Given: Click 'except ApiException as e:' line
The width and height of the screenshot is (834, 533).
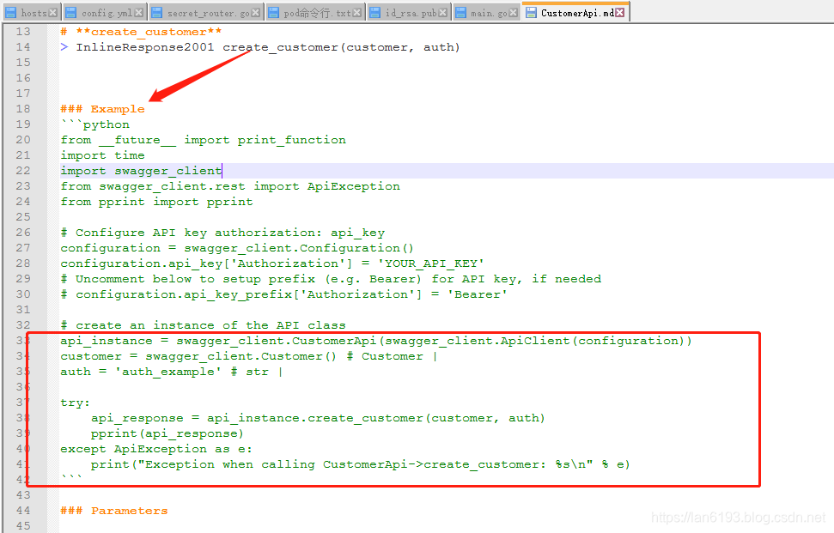Looking at the screenshot, I should pyautogui.click(x=156, y=449).
